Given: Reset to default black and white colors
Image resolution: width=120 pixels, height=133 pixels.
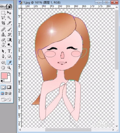Looking at the screenshot, I should [x=2, y=81].
